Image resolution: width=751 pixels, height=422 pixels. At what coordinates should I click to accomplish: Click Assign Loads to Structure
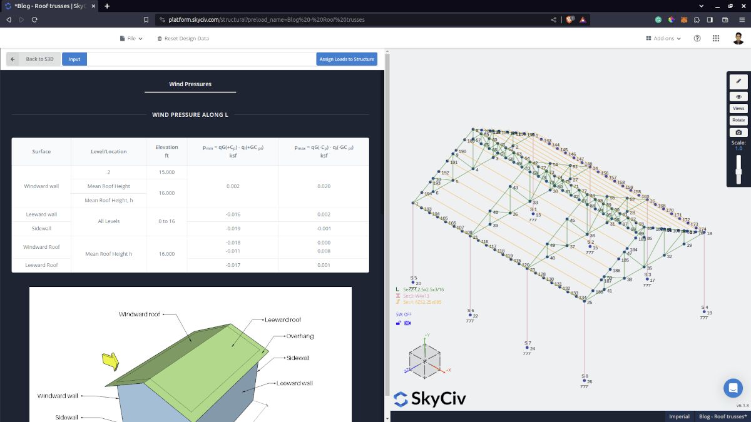[347, 59]
